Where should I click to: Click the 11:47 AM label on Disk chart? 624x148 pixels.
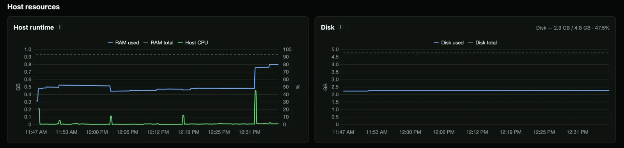pos(343,132)
